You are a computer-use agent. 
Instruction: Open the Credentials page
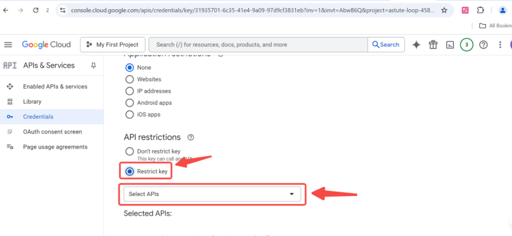(x=38, y=116)
